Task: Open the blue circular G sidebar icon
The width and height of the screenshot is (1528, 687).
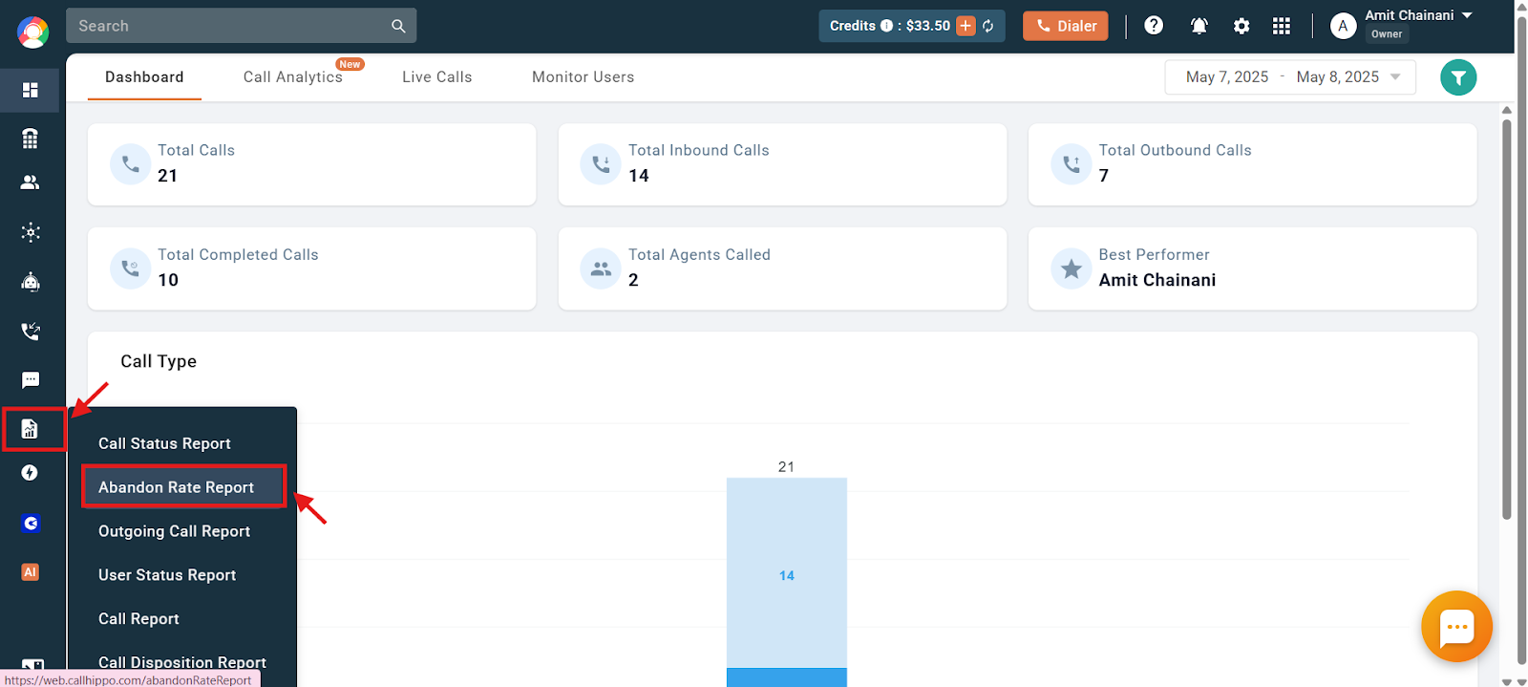Action: coord(31,523)
